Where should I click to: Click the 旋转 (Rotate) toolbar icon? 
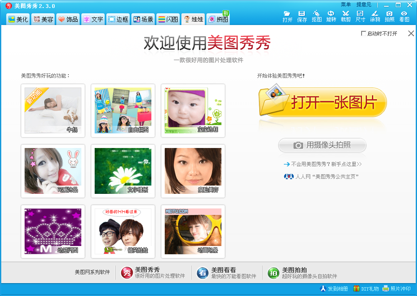click(331, 16)
